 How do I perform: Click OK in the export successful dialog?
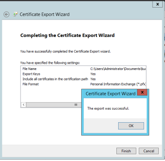click(131, 126)
